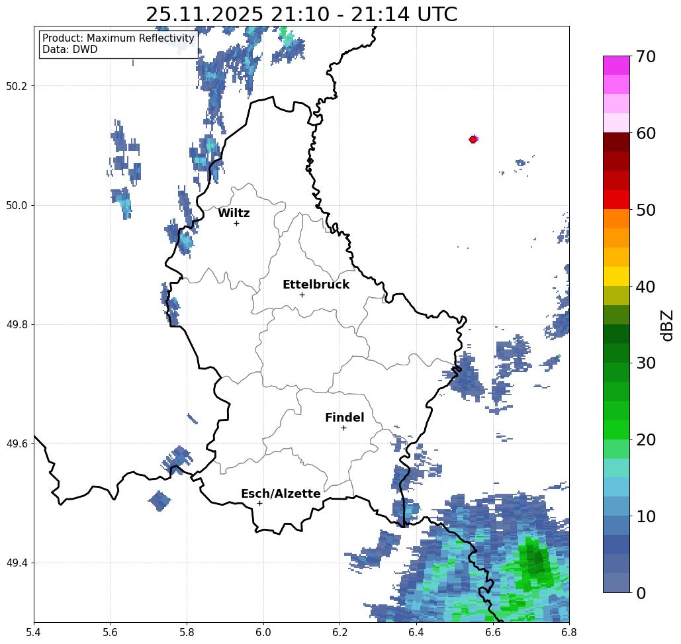
Task: Select the Findel station label
Action: point(345,418)
